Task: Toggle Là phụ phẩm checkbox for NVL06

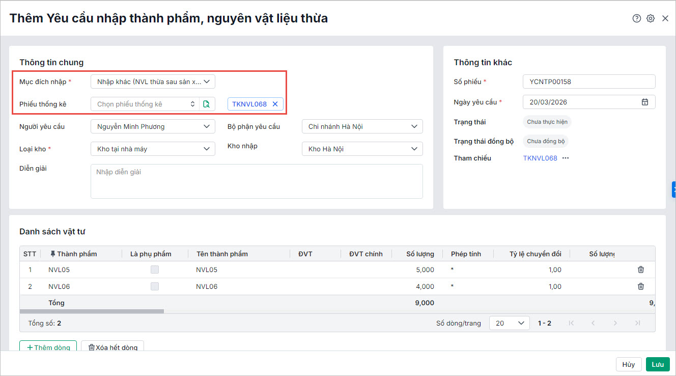Action: [154, 286]
